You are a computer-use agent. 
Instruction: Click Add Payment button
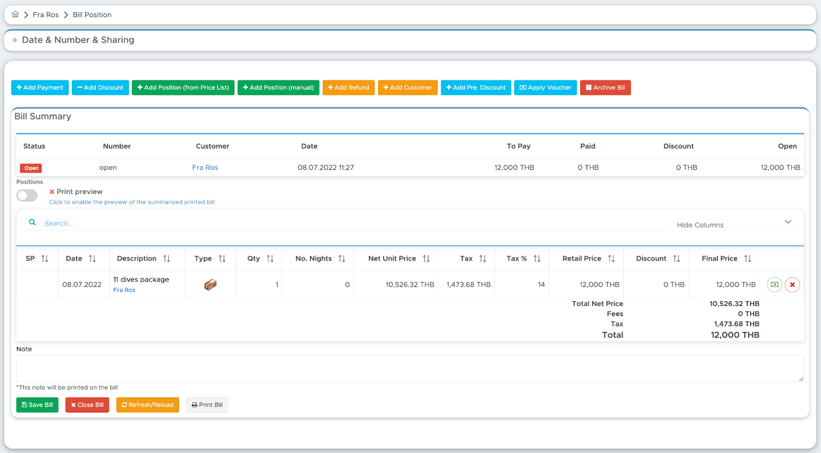40,88
